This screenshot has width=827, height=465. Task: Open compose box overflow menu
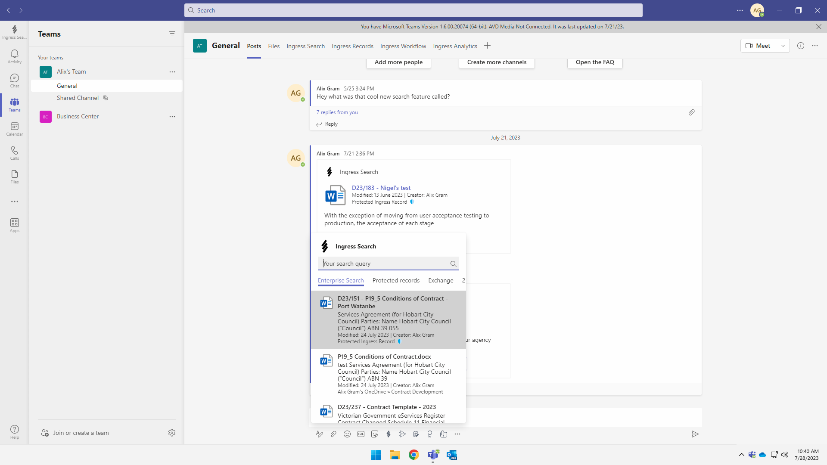pyautogui.click(x=457, y=434)
